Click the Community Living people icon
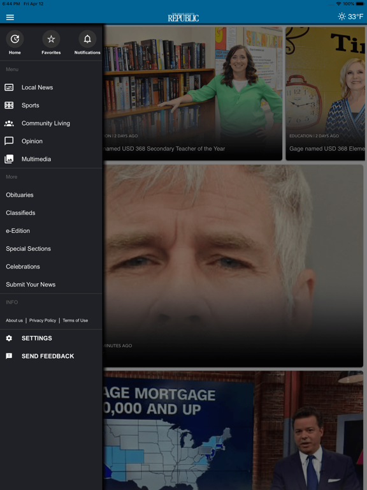The image size is (367, 490). pos(9,123)
